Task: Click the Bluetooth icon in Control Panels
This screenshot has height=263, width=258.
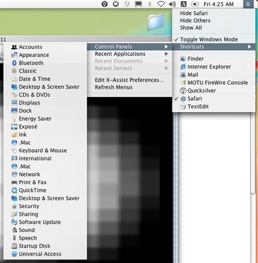Action: [14, 63]
